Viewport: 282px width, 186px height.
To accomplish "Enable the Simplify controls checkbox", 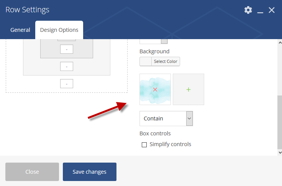I will coord(144,145).
